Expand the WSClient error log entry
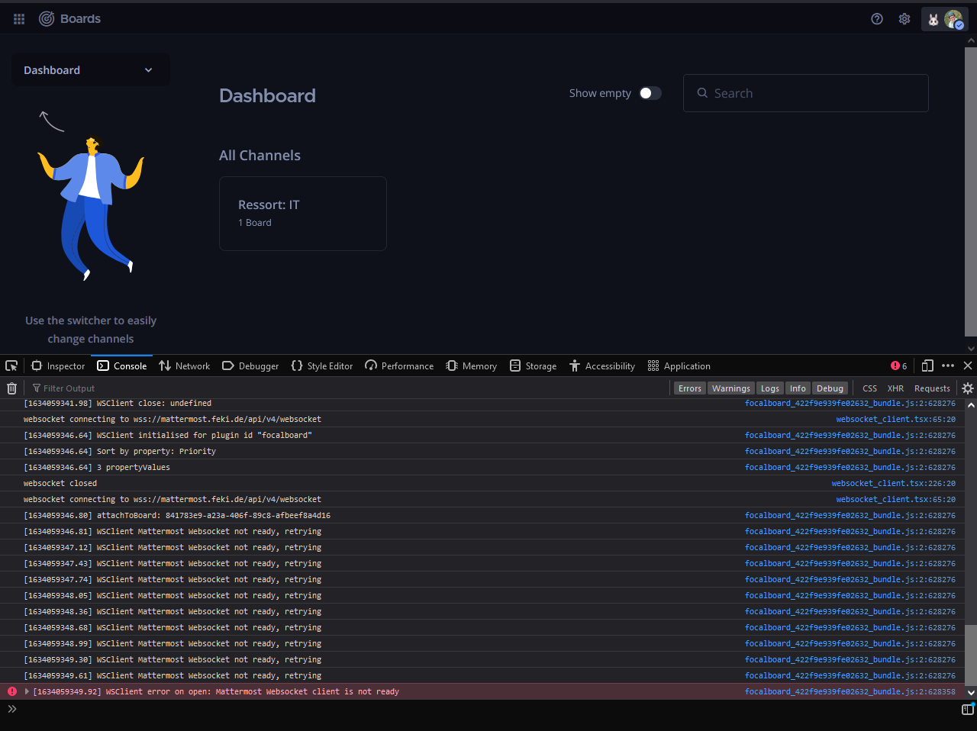Viewport: 977px width, 731px height. click(x=27, y=692)
